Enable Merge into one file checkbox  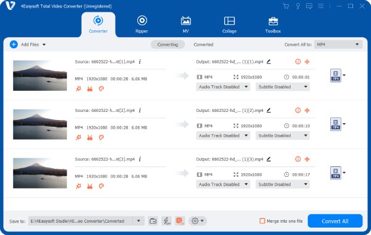click(x=262, y=221)
